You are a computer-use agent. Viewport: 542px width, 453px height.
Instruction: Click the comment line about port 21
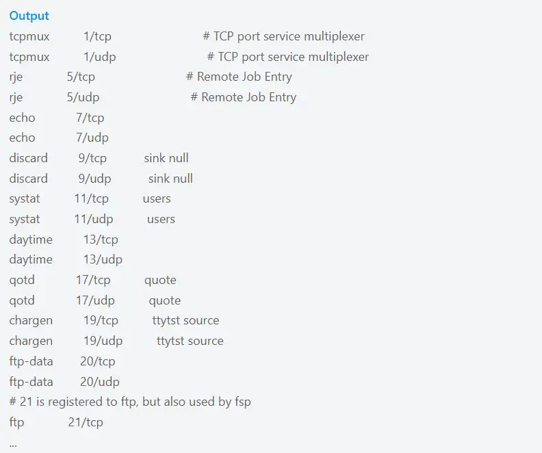[130, 402]
